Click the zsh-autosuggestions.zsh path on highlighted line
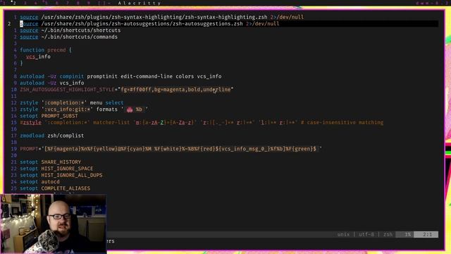 pyautogui.click(x=142, y=23)
